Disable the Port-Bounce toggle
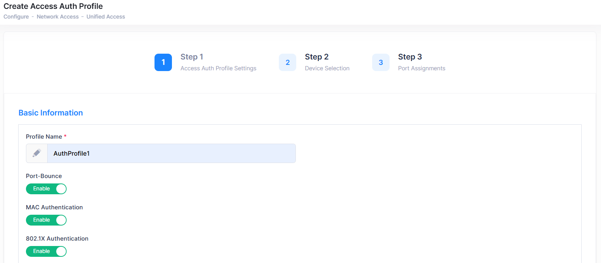The width and height of the screenshot is (601, 263). click(x=46, y=189)
